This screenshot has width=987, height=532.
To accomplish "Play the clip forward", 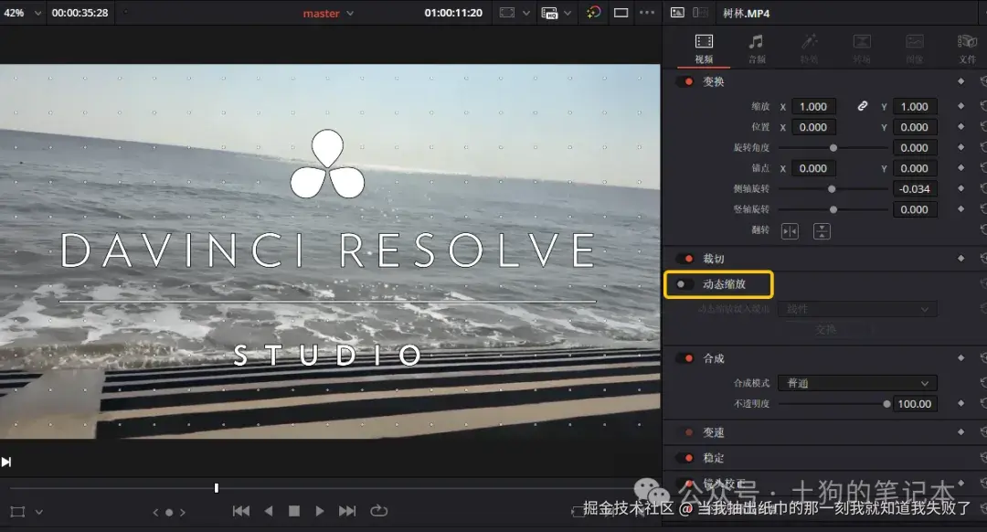I will pyautogui.click(x=320, y=511).
